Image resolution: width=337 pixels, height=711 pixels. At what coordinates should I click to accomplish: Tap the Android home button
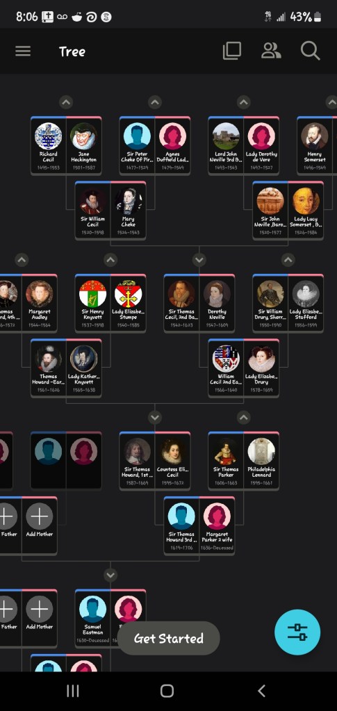click(x=167, y=691)
